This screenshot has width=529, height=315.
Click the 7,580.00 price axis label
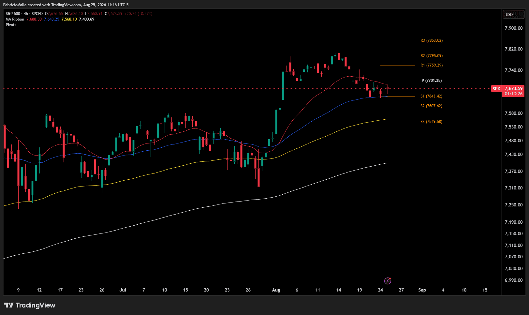coord(514,113)
